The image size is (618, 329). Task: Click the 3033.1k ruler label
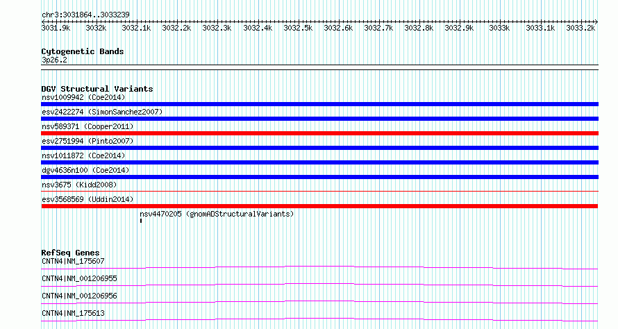click(540, 28)
